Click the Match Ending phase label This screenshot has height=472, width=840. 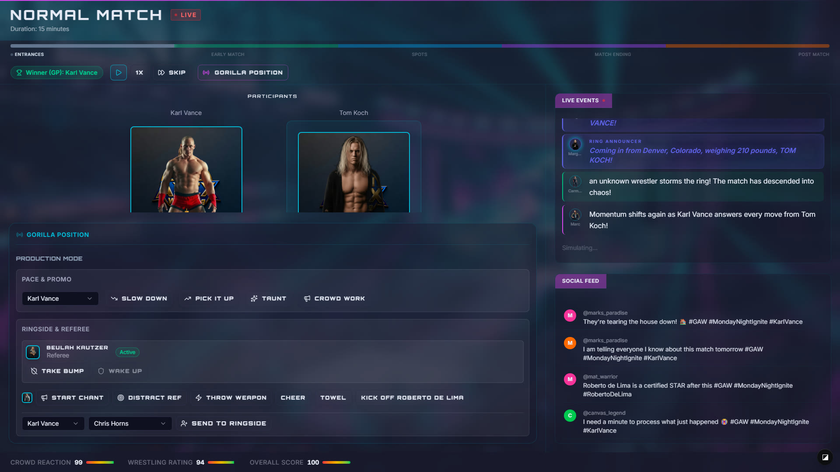click(x=612, y=55)
